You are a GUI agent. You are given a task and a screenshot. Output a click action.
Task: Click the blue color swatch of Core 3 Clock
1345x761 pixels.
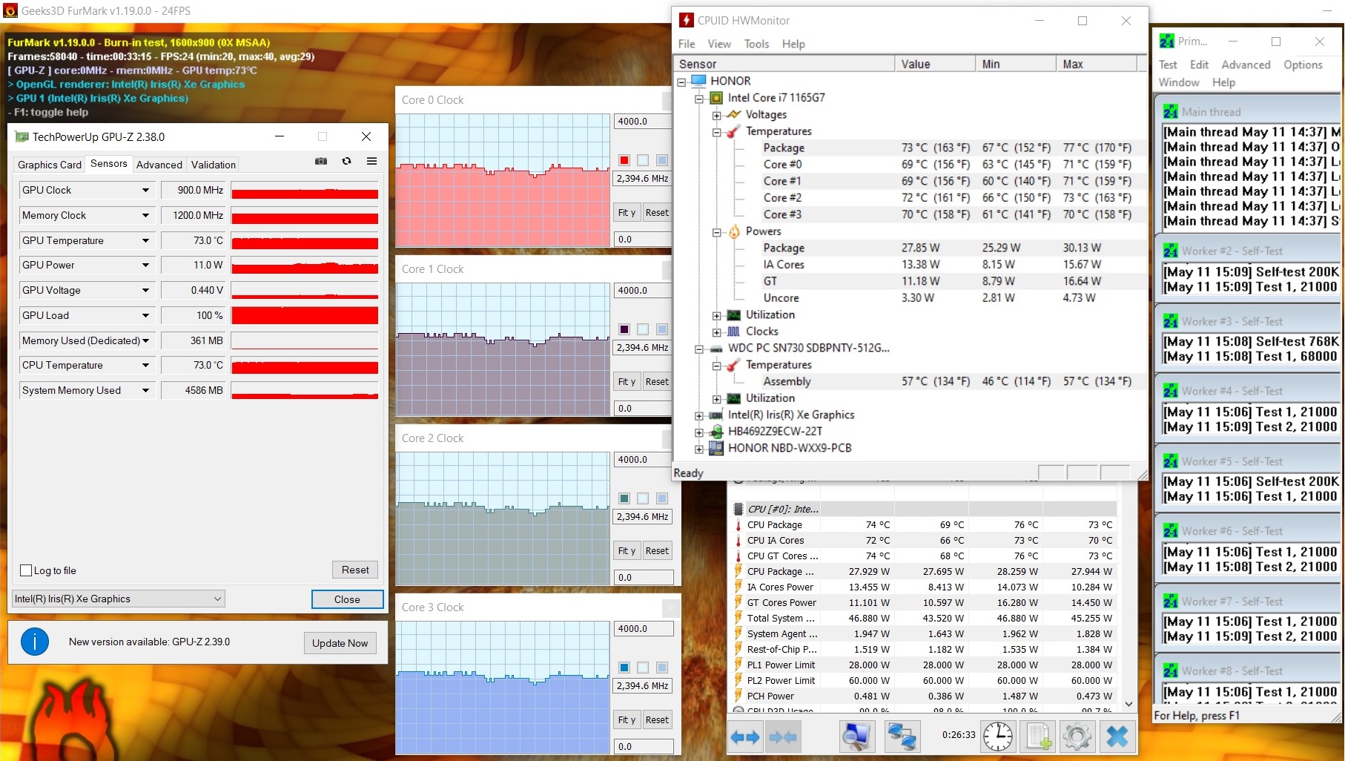coord(624,668)
